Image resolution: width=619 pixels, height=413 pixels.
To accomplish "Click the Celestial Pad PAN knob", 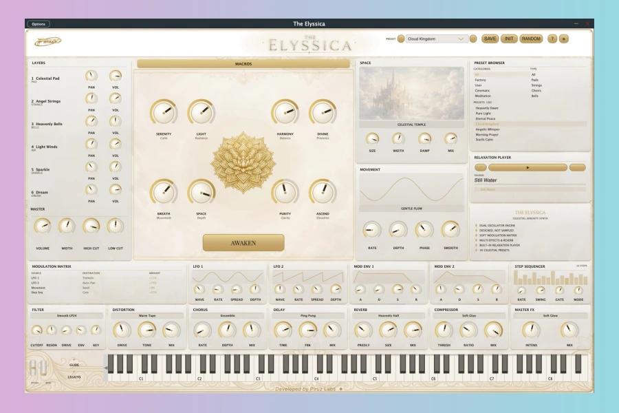I will 91,76.
